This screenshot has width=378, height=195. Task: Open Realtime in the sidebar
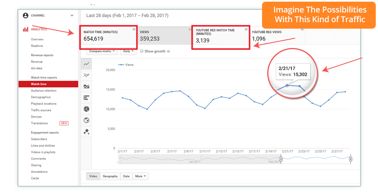(37, 46)
